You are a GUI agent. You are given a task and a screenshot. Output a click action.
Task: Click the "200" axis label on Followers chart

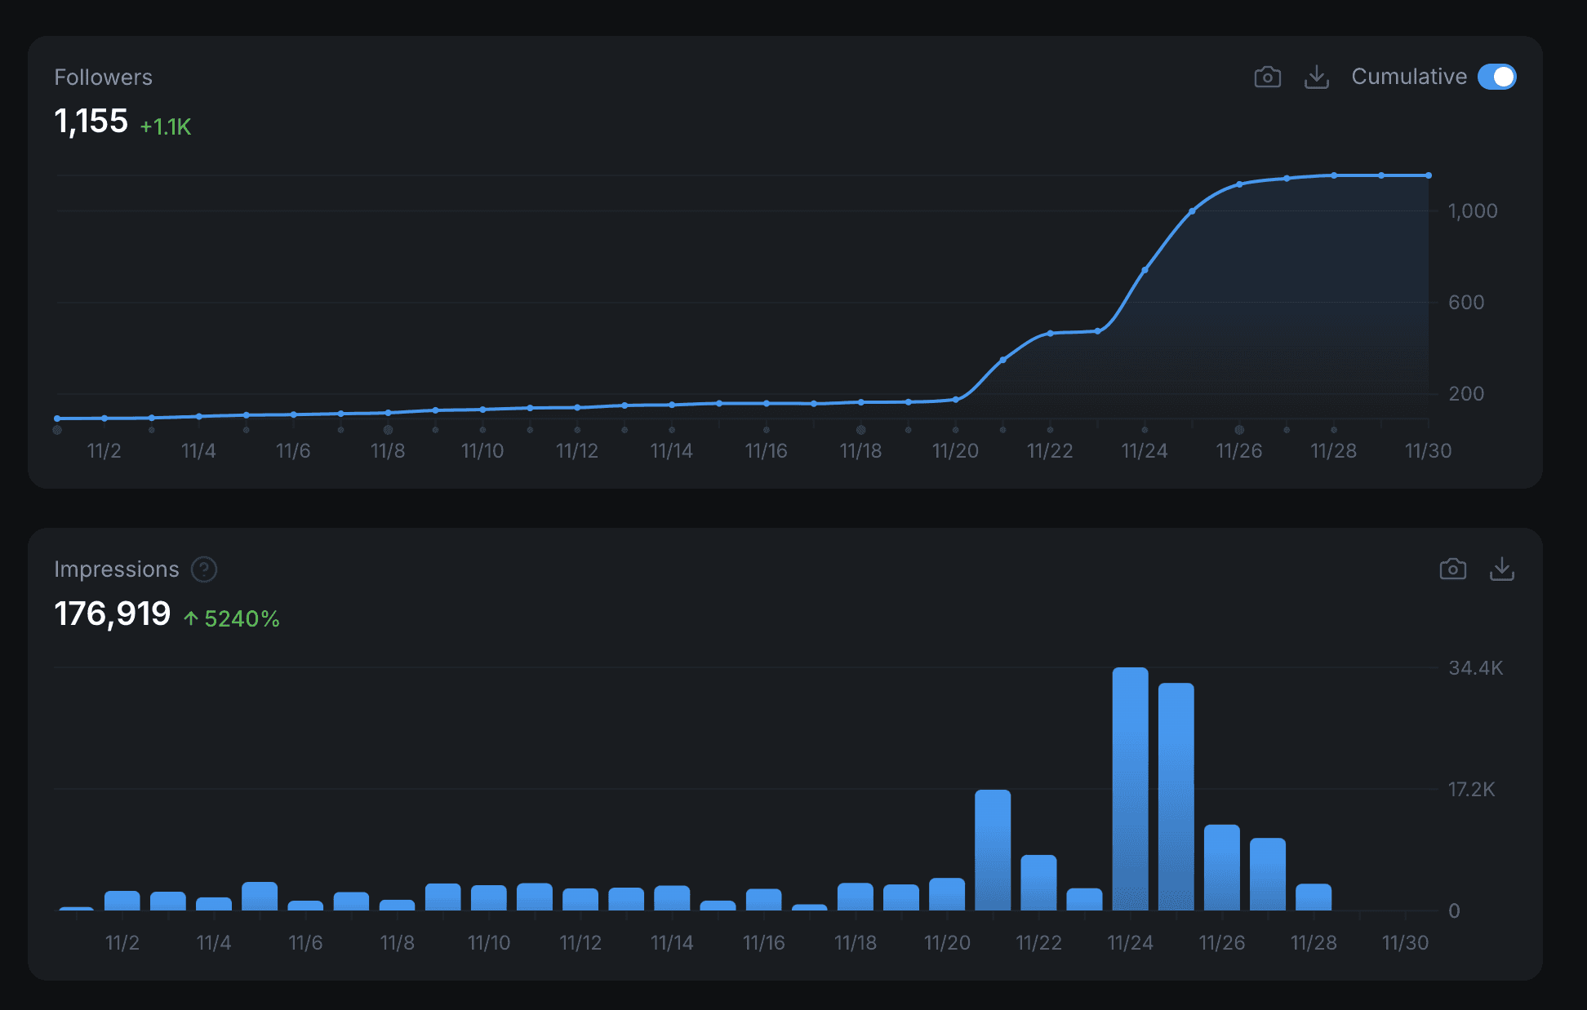coord(1466,394)
